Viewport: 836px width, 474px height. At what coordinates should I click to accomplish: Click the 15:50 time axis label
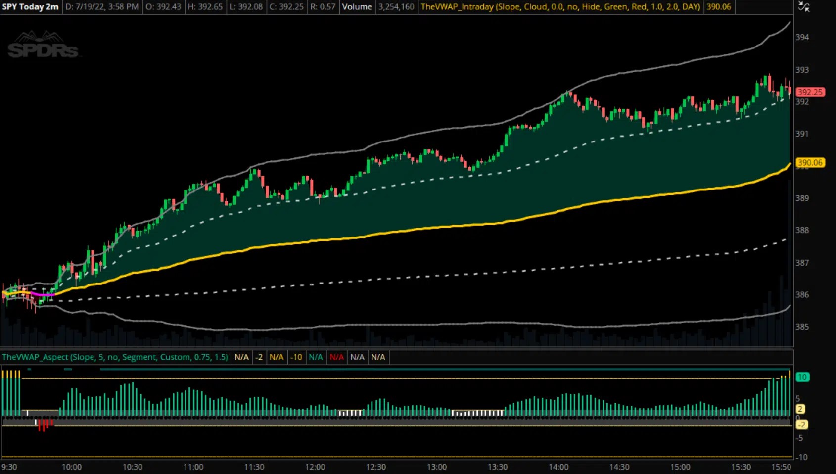click(781, 467)
